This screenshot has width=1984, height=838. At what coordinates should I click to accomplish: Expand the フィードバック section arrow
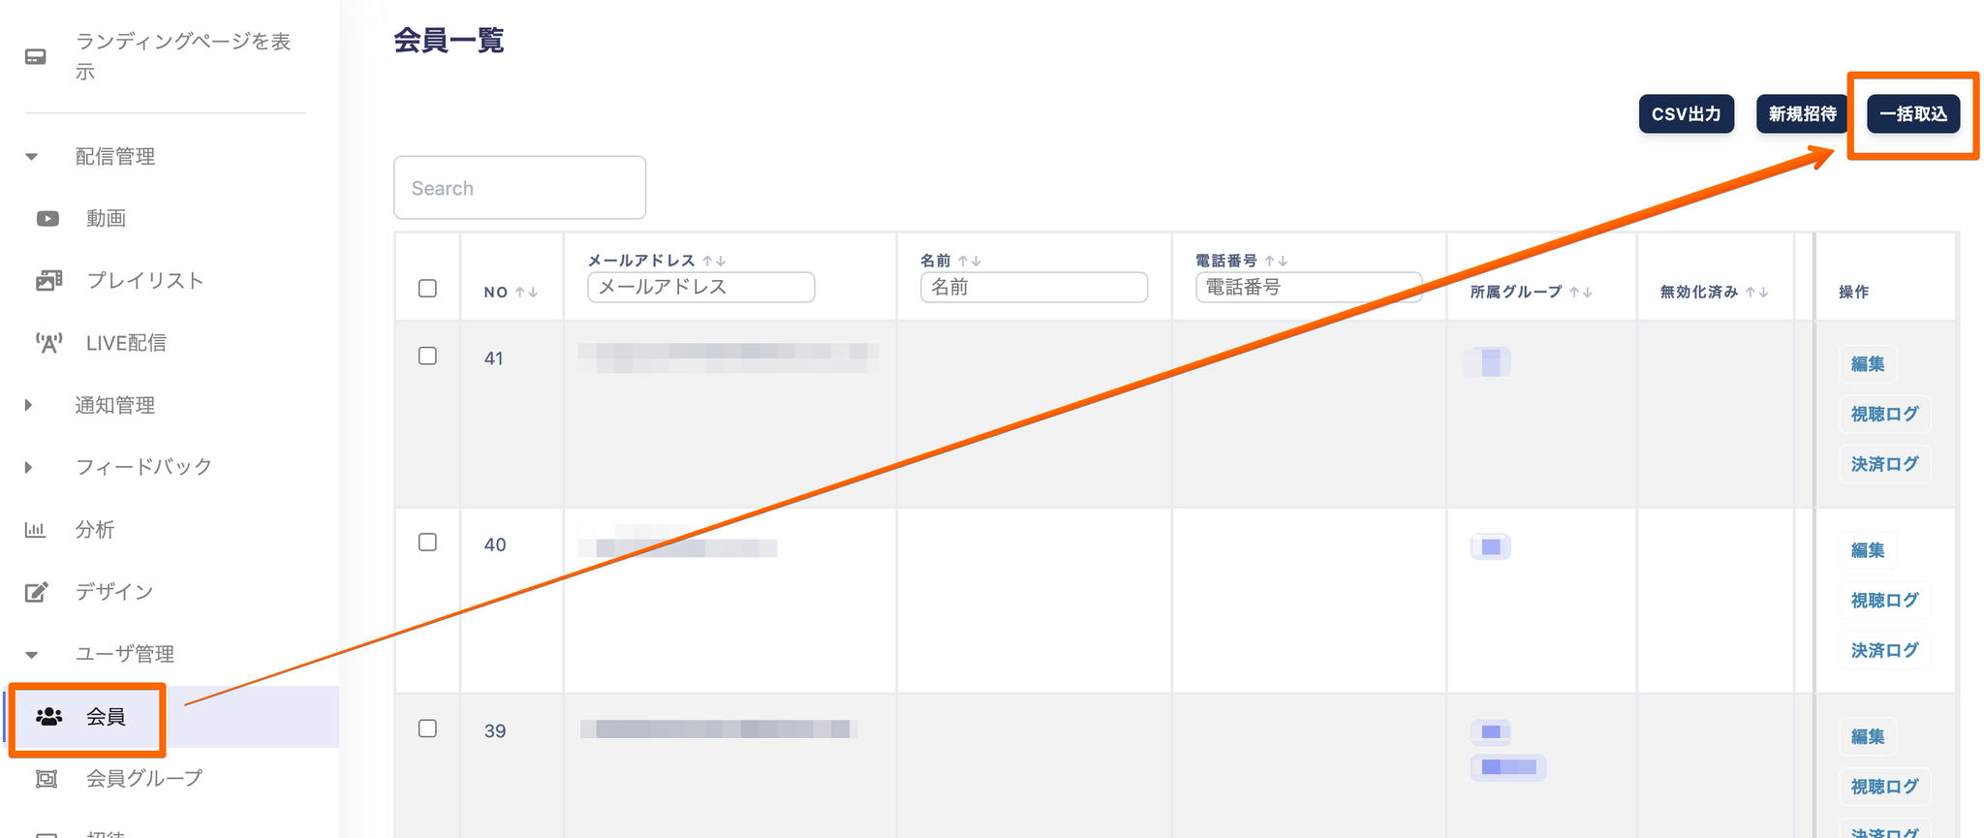point(29,467)
